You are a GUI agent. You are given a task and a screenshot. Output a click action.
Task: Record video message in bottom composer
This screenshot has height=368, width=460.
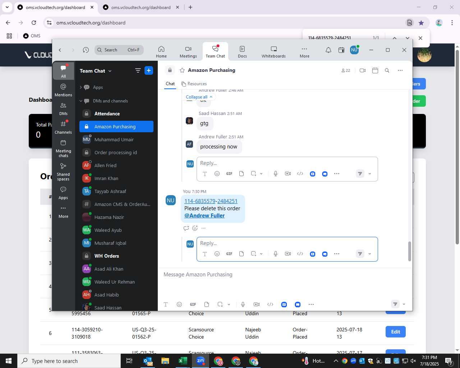click(257, 304)
